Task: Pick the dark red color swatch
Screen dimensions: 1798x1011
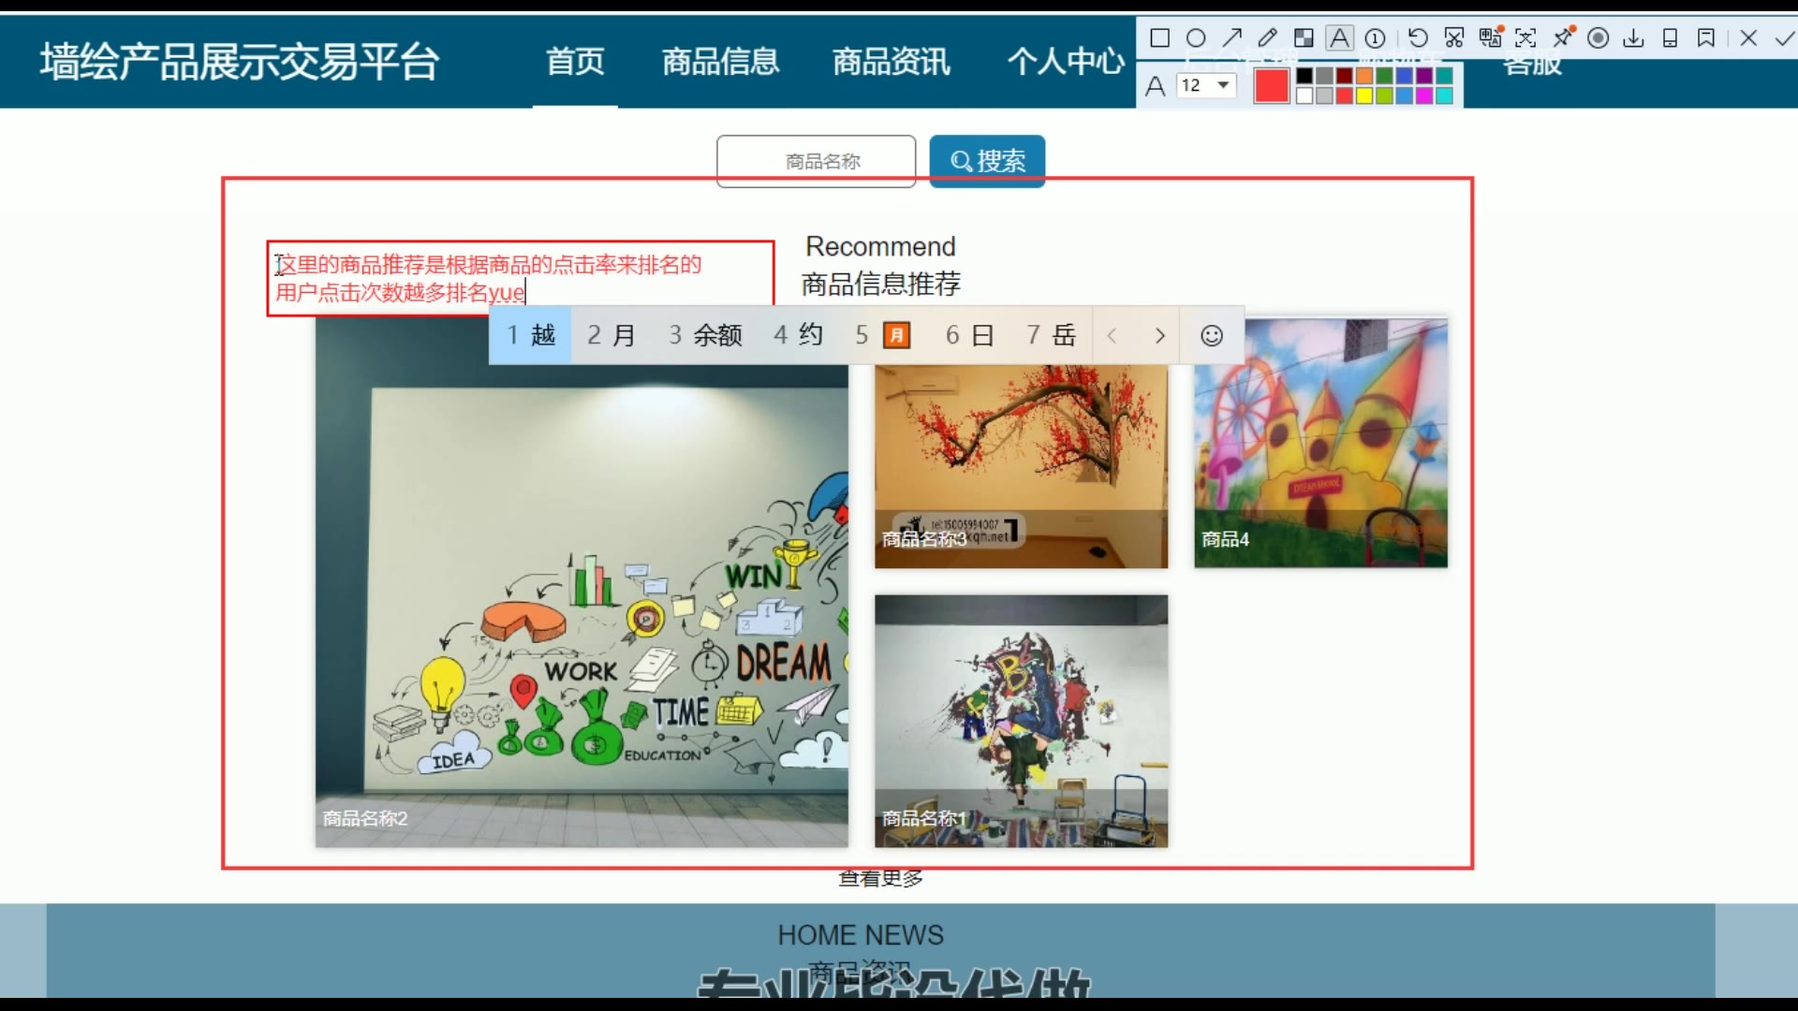Action: click(1345, 76)
